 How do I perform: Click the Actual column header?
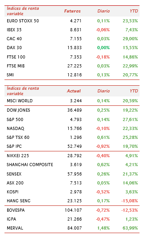pos(74,91)
